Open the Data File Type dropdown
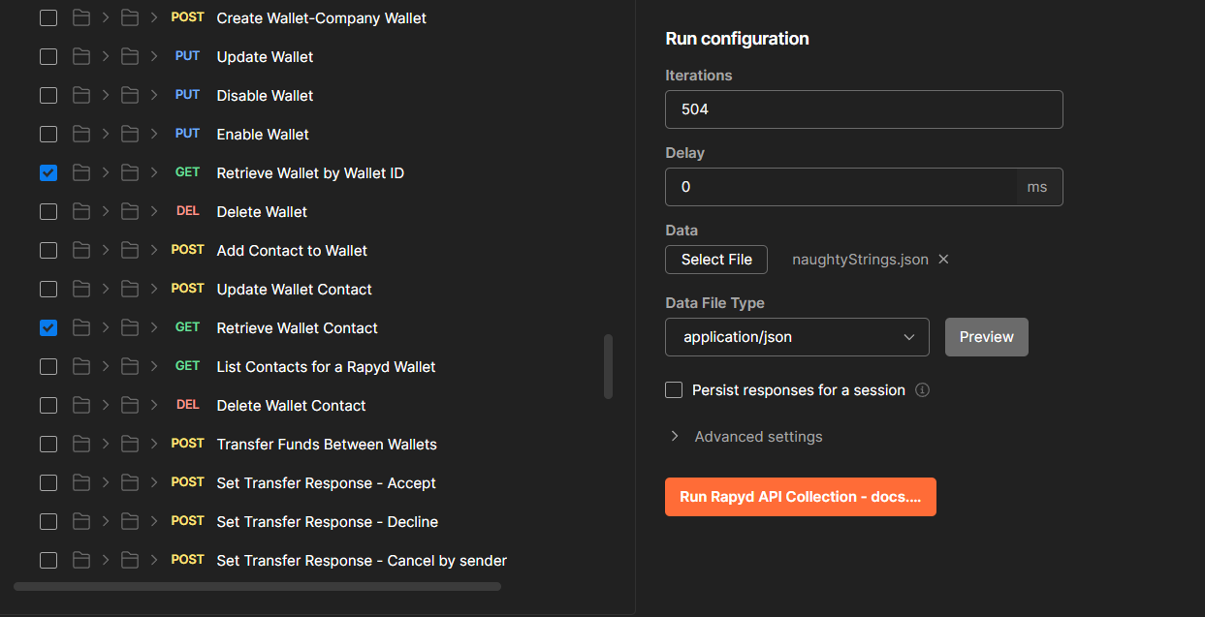Screen dimensions: 1205x617 [x=797, y=337]
